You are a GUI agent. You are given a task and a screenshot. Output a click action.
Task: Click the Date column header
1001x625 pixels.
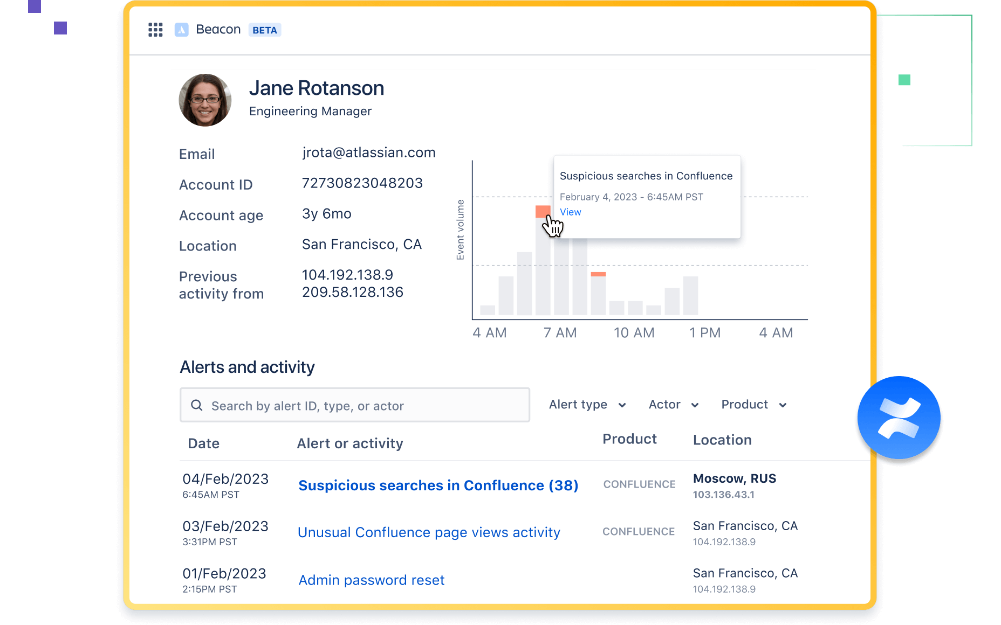pos(203,443)
